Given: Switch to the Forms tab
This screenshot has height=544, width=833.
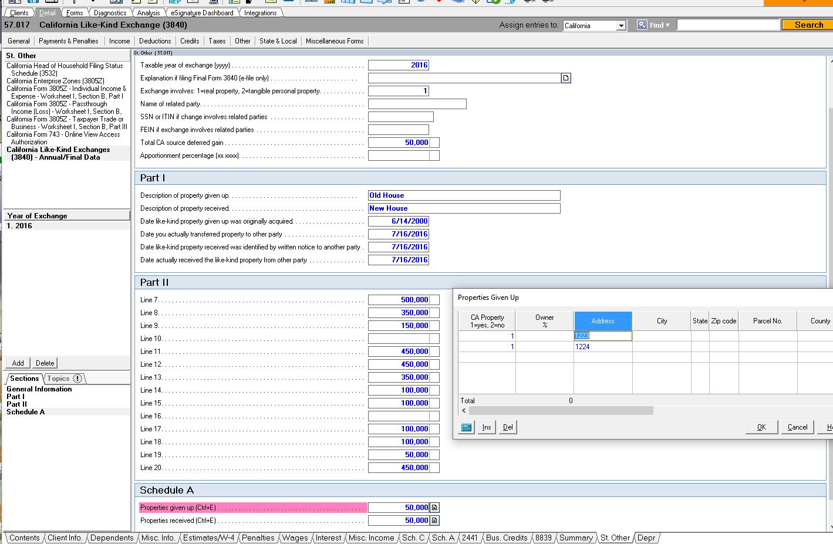Looking at the screenshot, I should (x=74, y=12).
